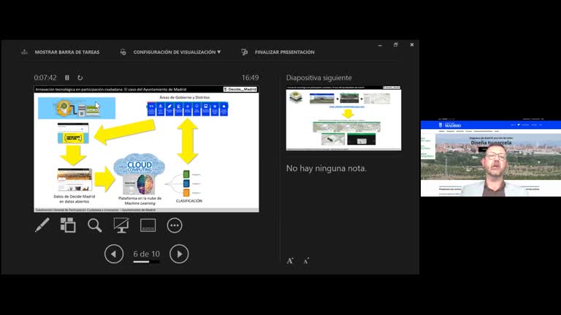Go to previous slide arrow
The image size is (561, 315).
(x=114, y=254)
